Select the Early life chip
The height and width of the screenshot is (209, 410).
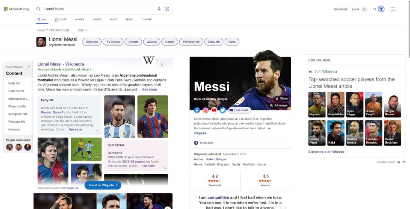[214, 42]
